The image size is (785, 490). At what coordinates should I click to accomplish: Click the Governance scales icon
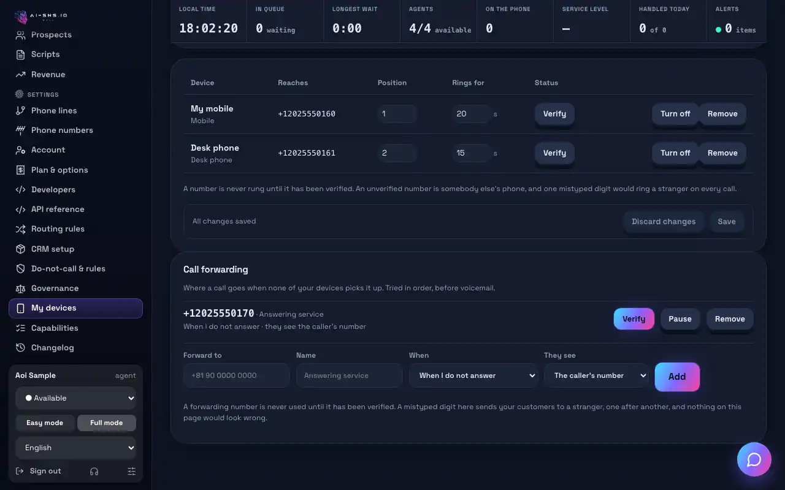20,288
